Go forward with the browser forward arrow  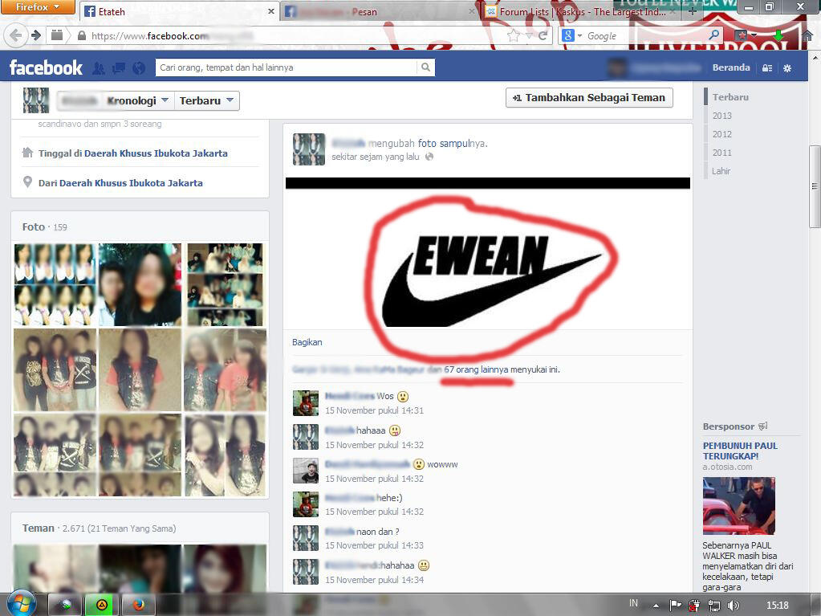tap(35, 35)
